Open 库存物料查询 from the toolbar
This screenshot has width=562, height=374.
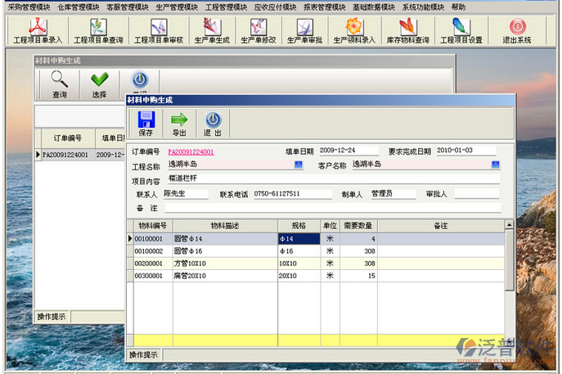(x=408, y=30)
